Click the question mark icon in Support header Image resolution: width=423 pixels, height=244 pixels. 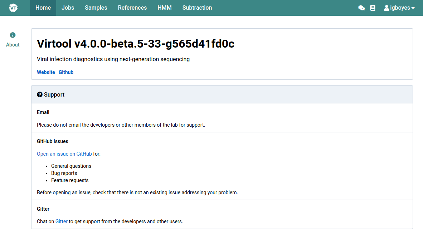pyautogui.click(x=39, y=94)
